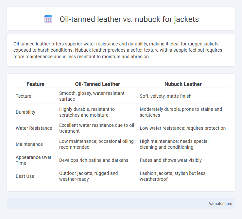Select the 'Oil-Tanned Leather' column header
Image resolution: width=242 pixels, height=219 pixels.
click(97, 84)
